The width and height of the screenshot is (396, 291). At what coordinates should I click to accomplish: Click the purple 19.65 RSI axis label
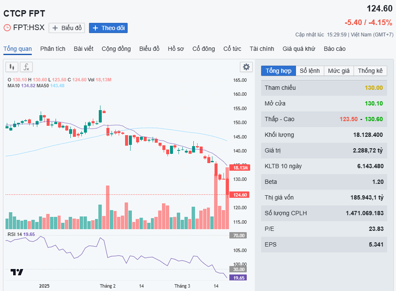click(238, 277)
